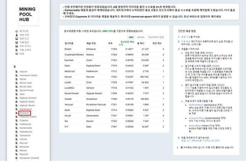Click the chart icon beside Litecoin
Viewport: 246px width, 162px height.
(17, 139)
